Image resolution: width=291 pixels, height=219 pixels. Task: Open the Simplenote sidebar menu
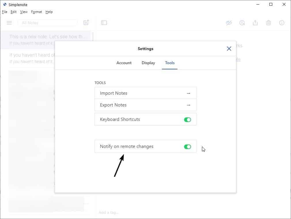(x=9, y=23)
